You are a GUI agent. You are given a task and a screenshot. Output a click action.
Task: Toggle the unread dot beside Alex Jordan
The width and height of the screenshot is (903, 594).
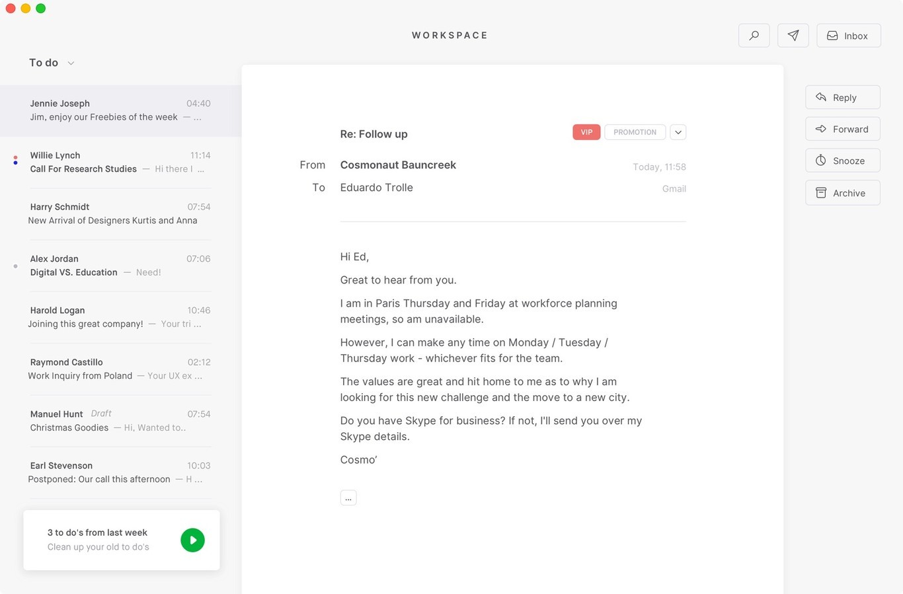(15, 266)
